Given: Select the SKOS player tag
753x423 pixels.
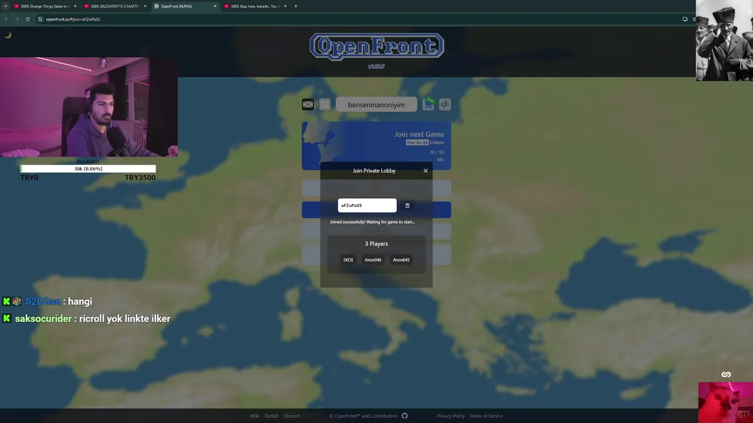Looking at the screenshot, I should point(348,260).
